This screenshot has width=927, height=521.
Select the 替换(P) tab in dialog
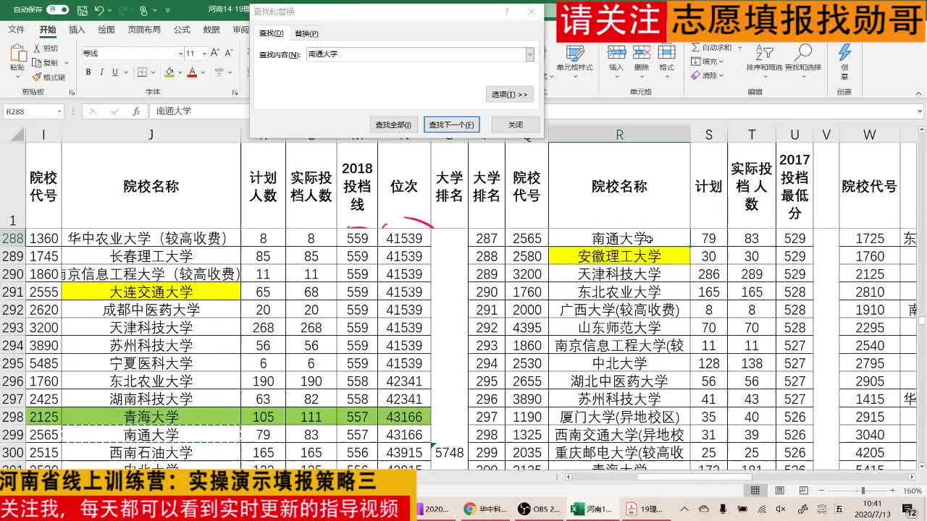(x=306, y=33)
